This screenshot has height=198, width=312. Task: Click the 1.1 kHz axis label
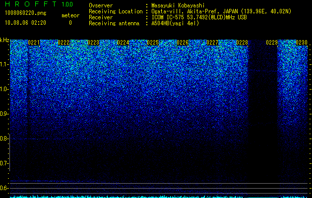[x=4, y=64]
